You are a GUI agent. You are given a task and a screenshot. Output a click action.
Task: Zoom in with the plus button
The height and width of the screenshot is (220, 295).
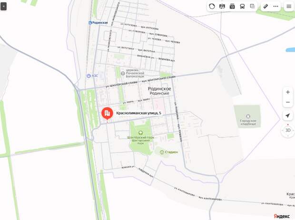tap(288, 92)
